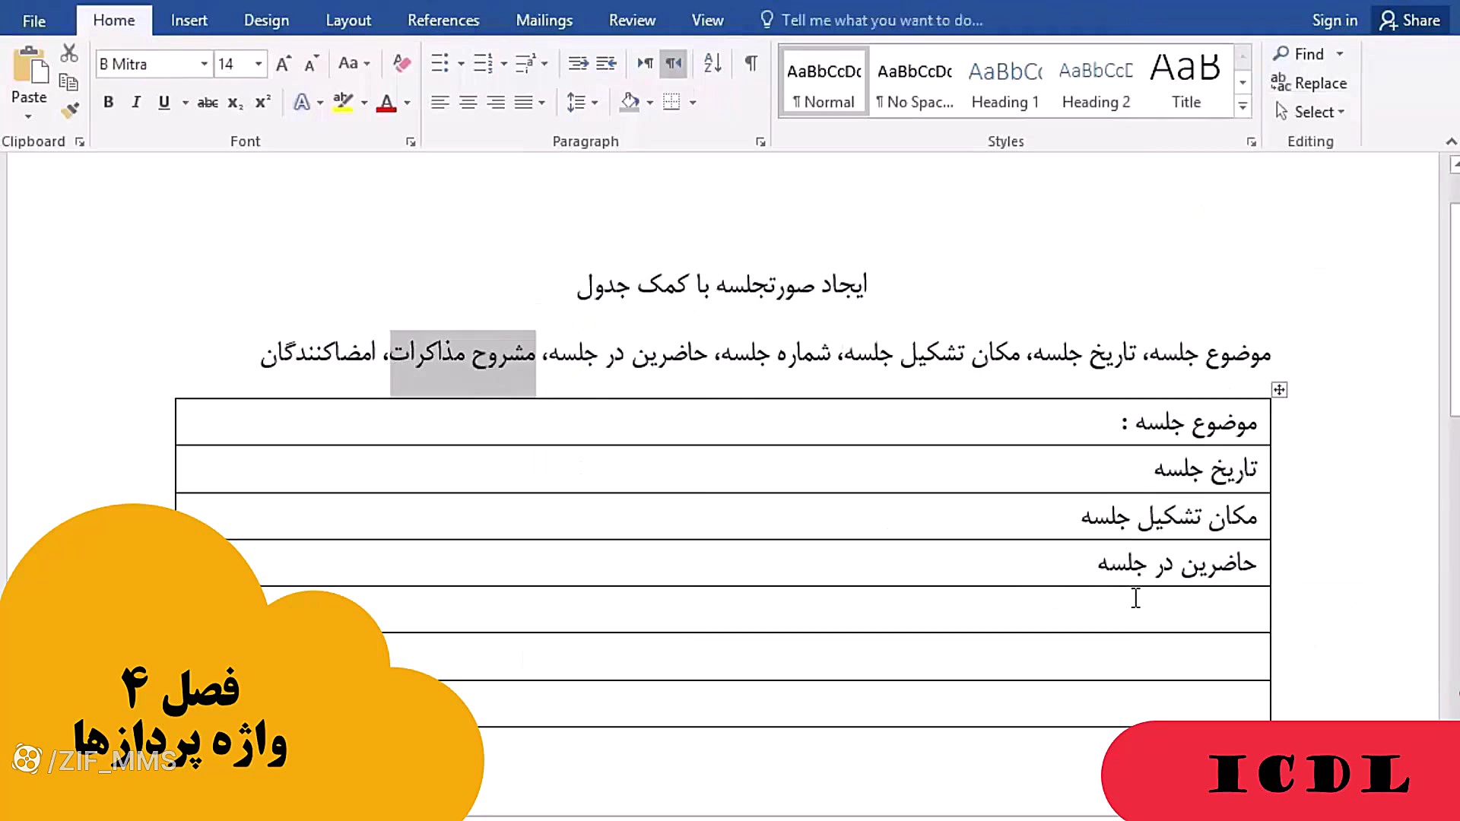Open the B Mitra font name dropdown
This screenshot has height=821, width=1460.
pos(204,64)
